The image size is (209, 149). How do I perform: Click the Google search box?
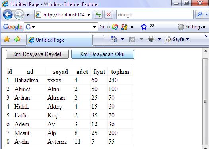(x=155, y=14)
